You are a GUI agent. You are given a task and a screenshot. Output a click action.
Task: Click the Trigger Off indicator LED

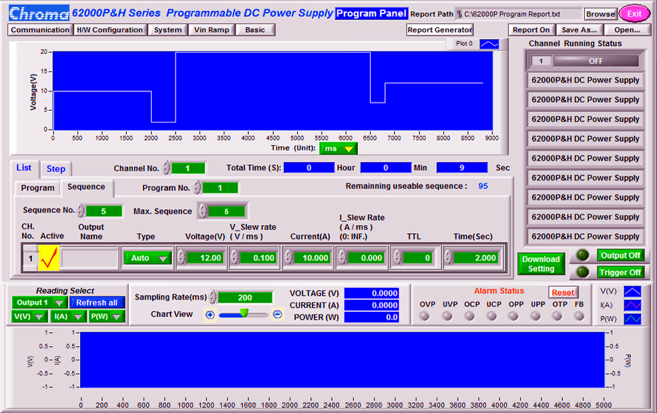tap(582, 272)
